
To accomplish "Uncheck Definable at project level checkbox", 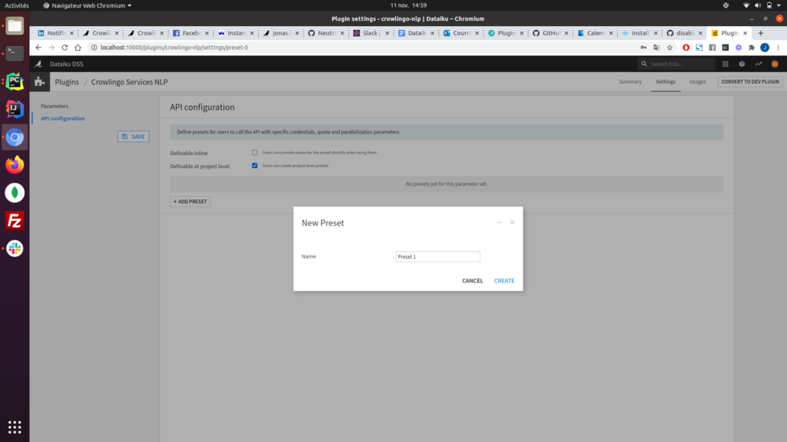I will (x=255, y=166).
